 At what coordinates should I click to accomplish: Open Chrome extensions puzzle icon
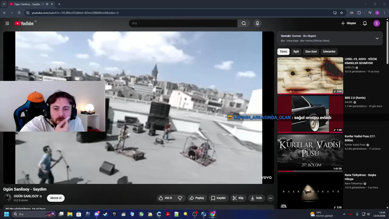click(359, 13)
